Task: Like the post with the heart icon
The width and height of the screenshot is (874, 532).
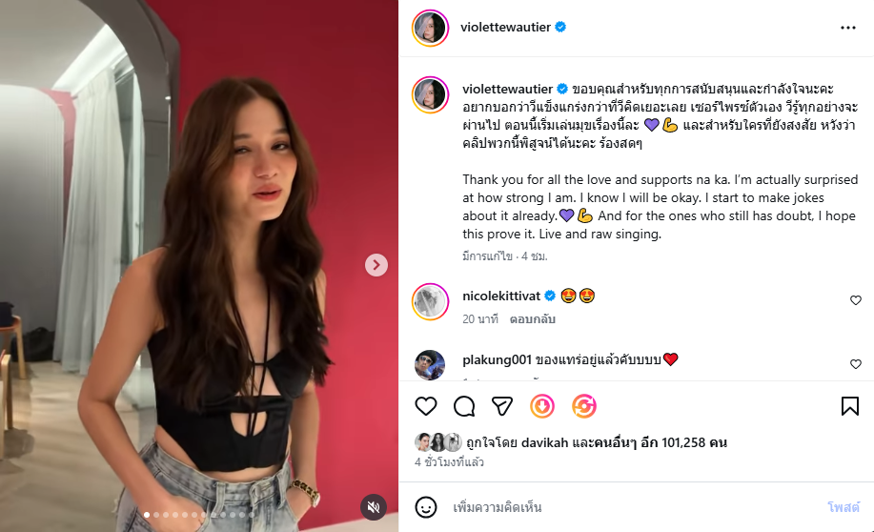Action: 426,406
